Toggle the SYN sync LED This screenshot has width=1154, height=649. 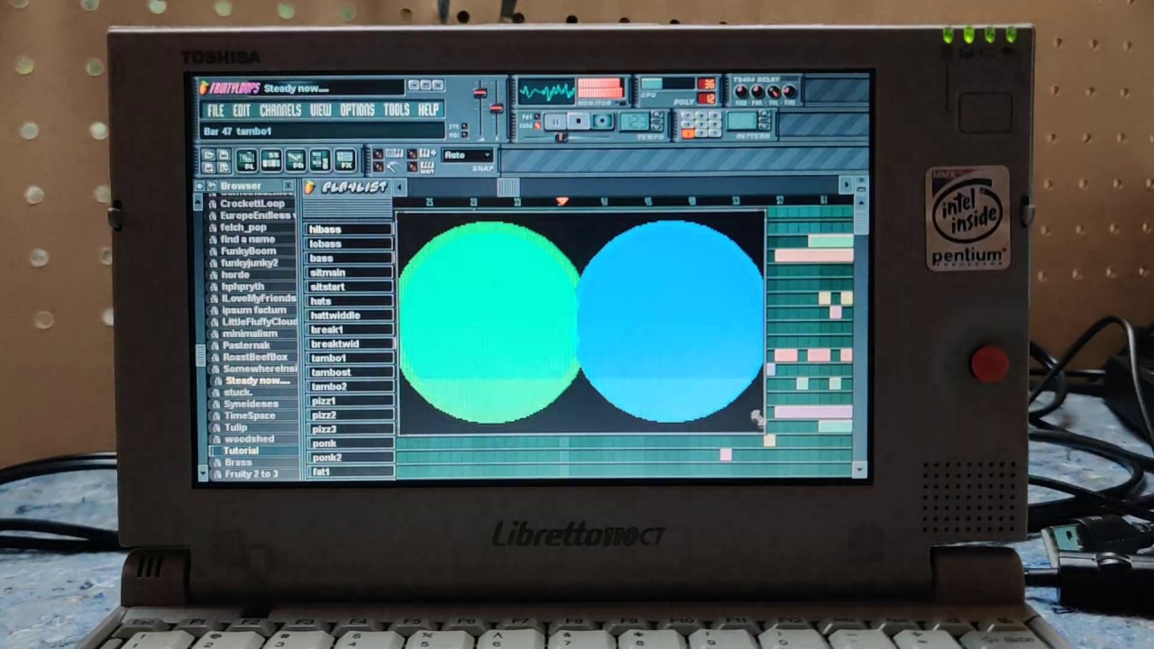465,126
